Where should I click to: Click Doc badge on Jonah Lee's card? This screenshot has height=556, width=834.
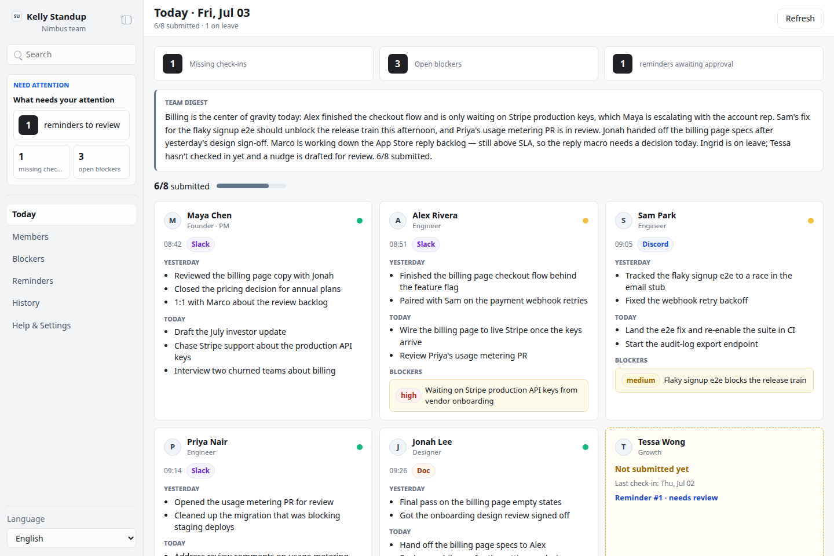click(423, 471)
